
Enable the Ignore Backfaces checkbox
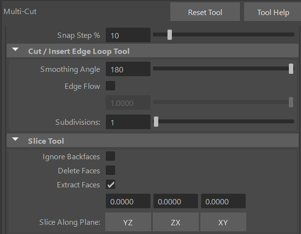click(x=111, y=156)
